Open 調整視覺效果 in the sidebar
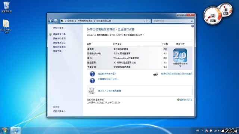 point(59,34)
